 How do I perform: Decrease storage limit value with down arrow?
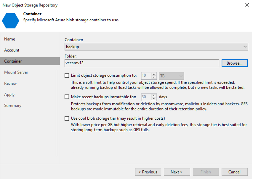pyautogui.click(x=154, y=77)
